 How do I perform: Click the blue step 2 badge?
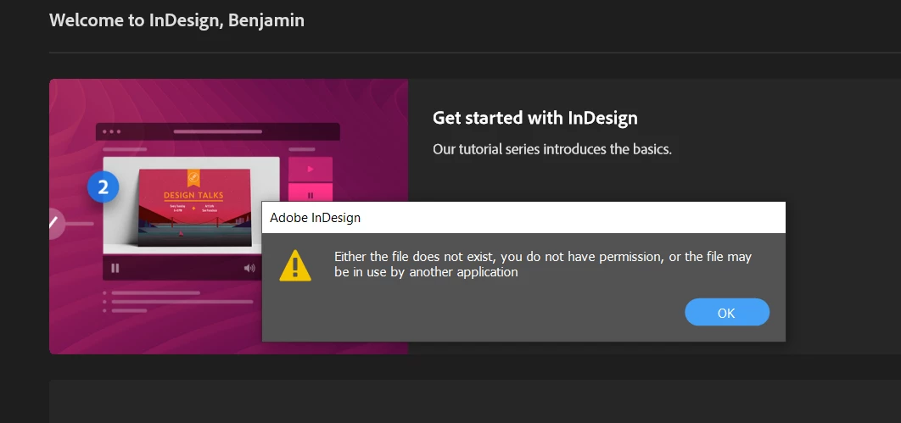tap(104, 187)
